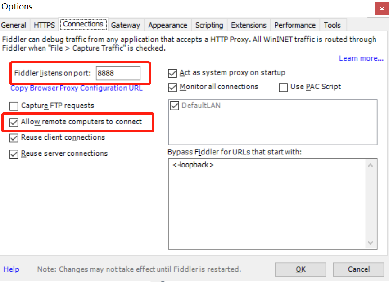
Task: Click Copy Browser Proxy Configuration URL link
Action: coord(77,88)
